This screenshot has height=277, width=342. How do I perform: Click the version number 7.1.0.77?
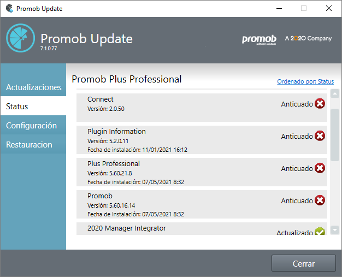49,49
